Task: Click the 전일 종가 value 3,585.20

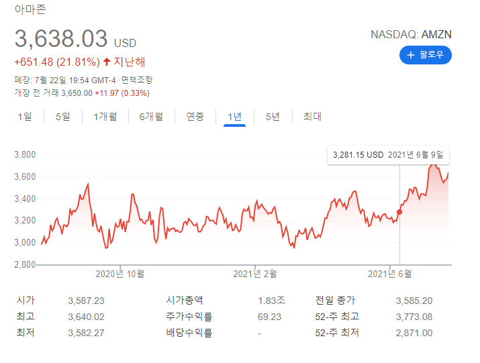Action: (x=414, y=301)
